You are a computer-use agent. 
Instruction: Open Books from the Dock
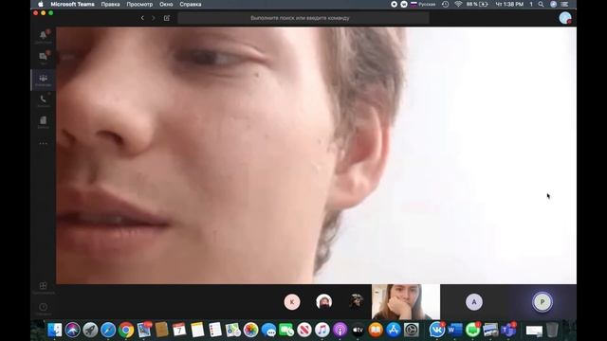click(x=376, y=330)
